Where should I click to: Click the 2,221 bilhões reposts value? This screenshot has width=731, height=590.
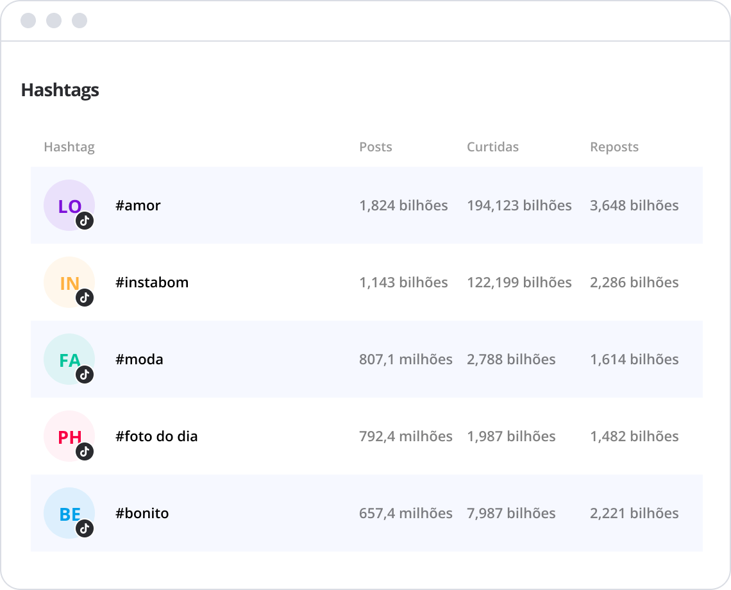coord(634,514)
